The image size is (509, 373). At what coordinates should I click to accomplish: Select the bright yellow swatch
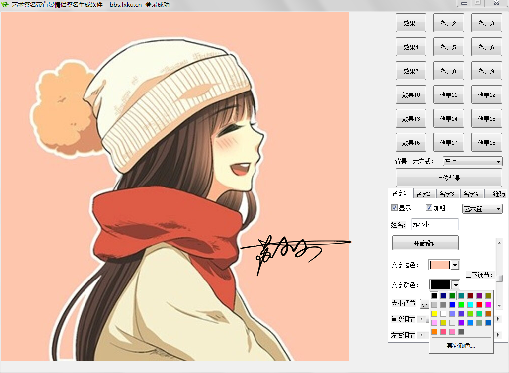pos(434,314)
